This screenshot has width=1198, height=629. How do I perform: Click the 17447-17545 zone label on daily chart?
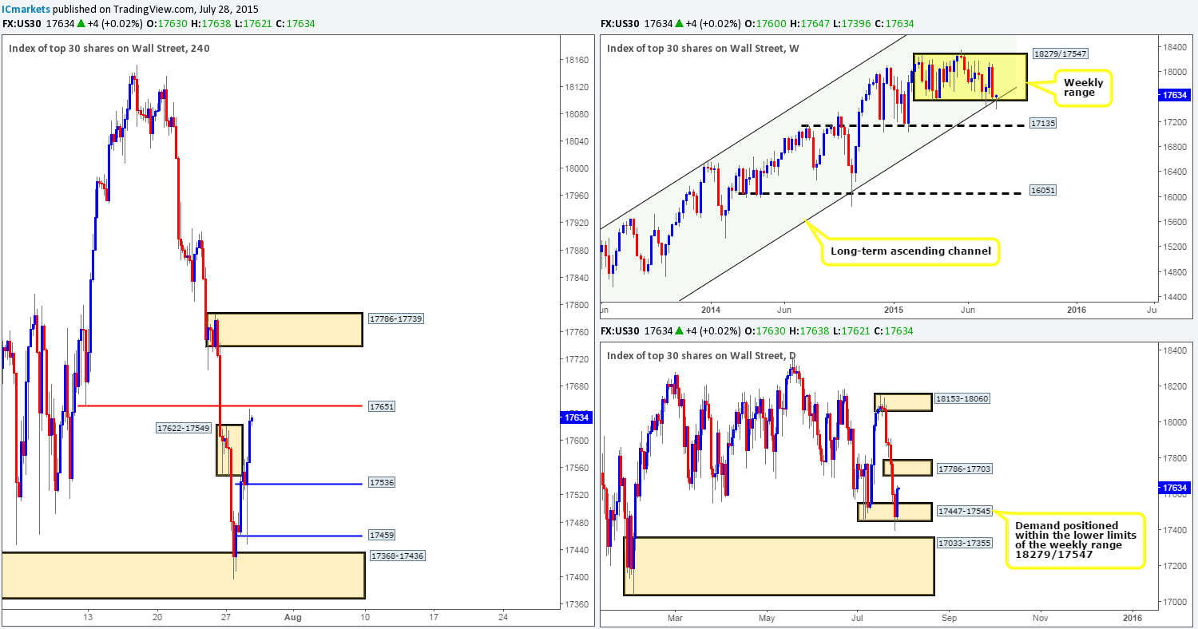click(964, 510)
